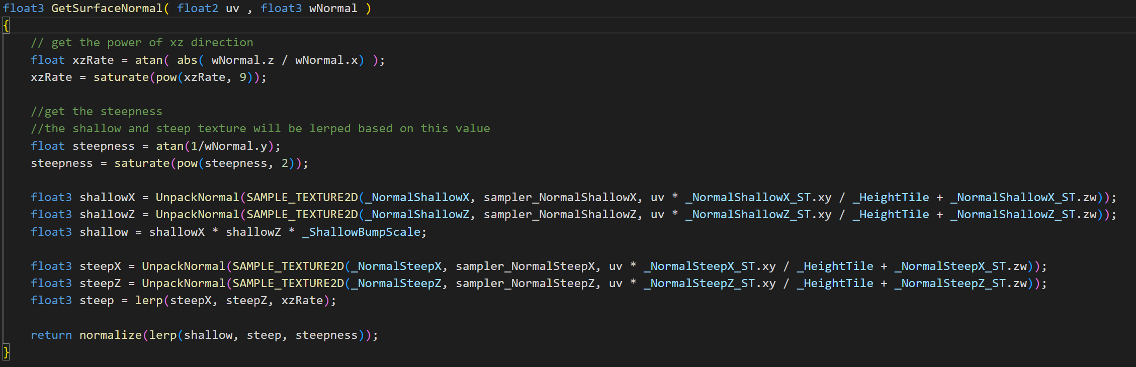Click the closing curly brace of the function
Viewport: 1136px width, 367px height.
click(6, 352)
